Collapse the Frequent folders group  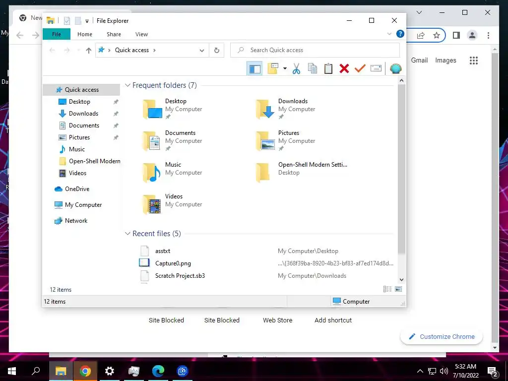click(127, 85)
